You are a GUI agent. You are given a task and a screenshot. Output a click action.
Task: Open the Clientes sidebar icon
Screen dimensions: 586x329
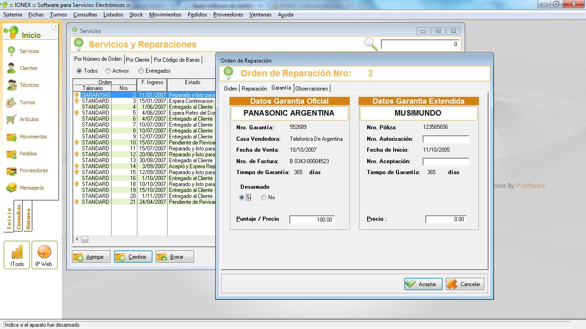(11, 68)
